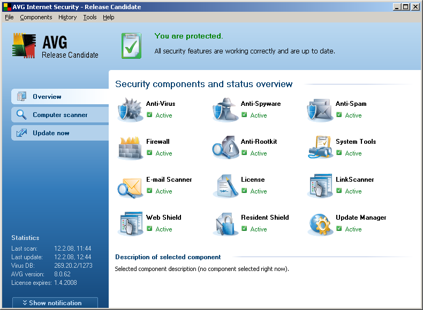Image resolution: width=423 pixels, height=310 pixels.
Task: Go to Computer scanner section
Action: pyautogui.click(x=60, y=115)
